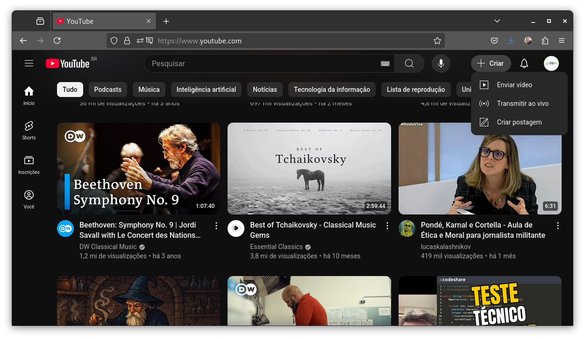585x339 pixels.
Task: Show the list all tabs dropdown
Action: point(497,21)
